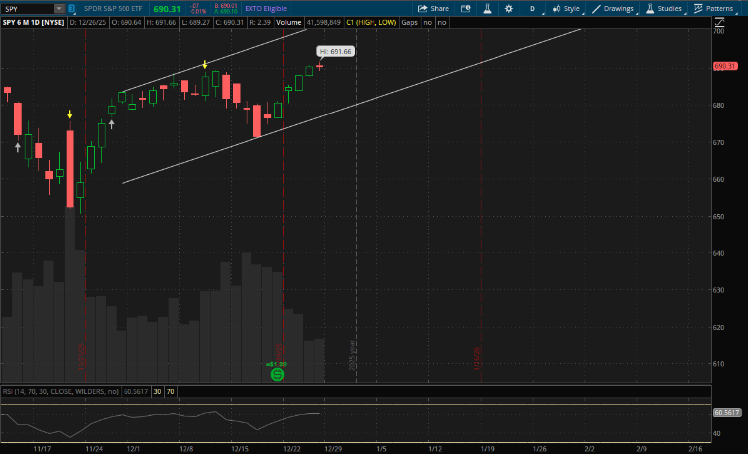Click the Volume label in header
Viewport: 748px width, 454px height.
point(288,22)
